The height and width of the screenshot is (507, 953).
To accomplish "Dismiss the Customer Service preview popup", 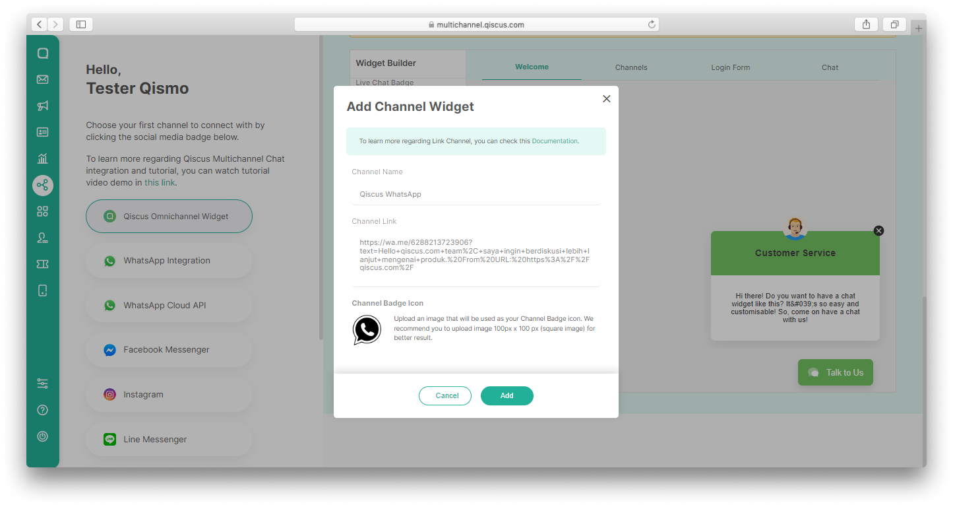I will point(878,230).
